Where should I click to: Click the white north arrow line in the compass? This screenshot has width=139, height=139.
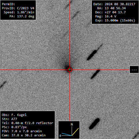pyautogui.click(x=72, y=131)
